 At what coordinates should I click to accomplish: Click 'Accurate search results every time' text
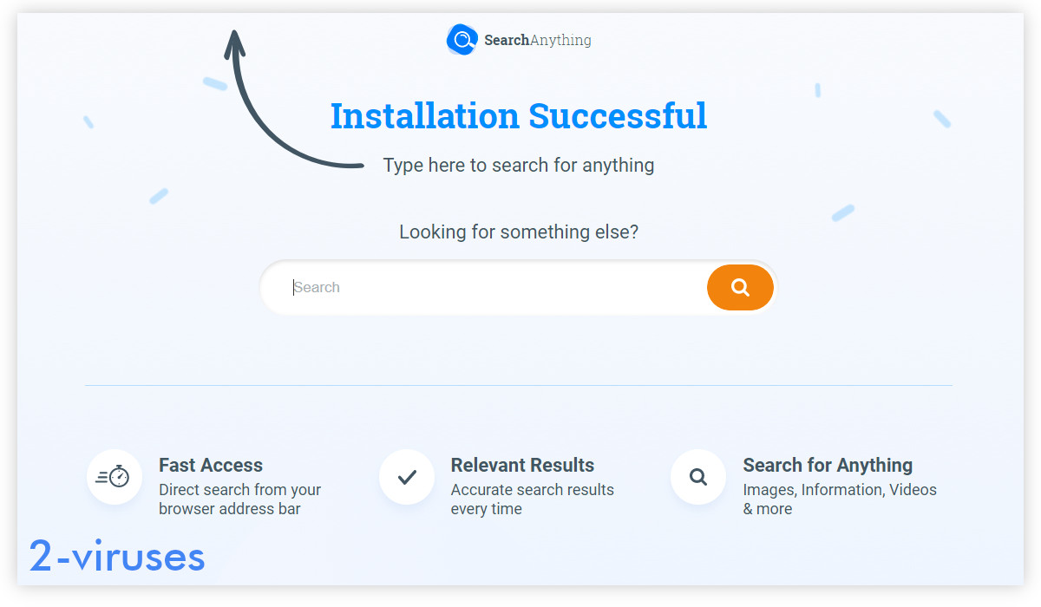532,499
